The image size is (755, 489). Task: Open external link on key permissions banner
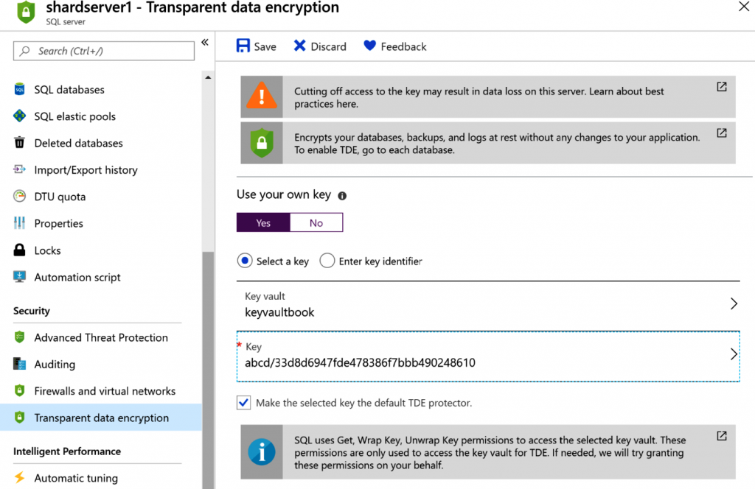click(x=722, y=436)
